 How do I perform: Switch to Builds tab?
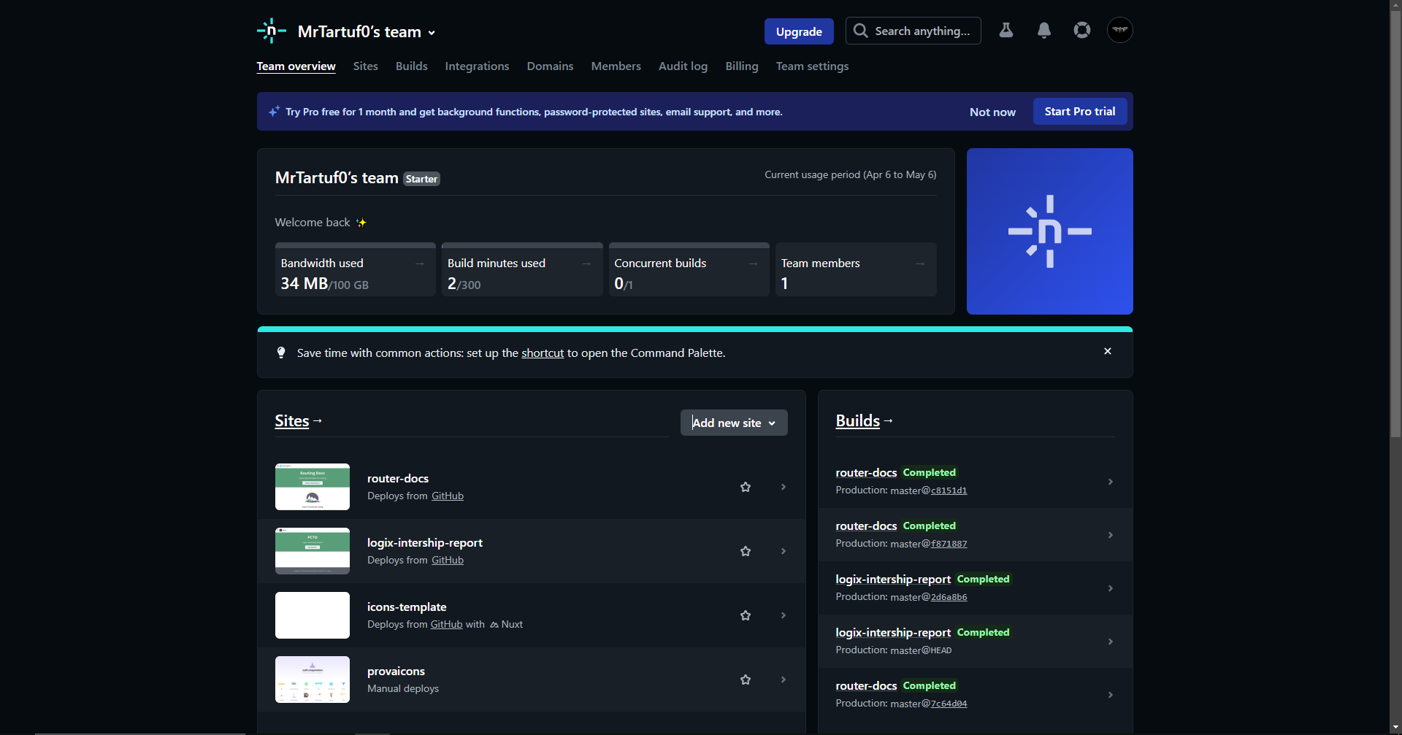(x=412, y=66)
